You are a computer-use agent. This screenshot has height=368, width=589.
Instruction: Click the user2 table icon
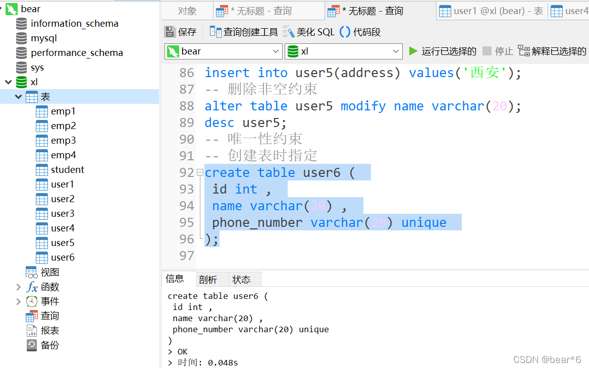42,199
